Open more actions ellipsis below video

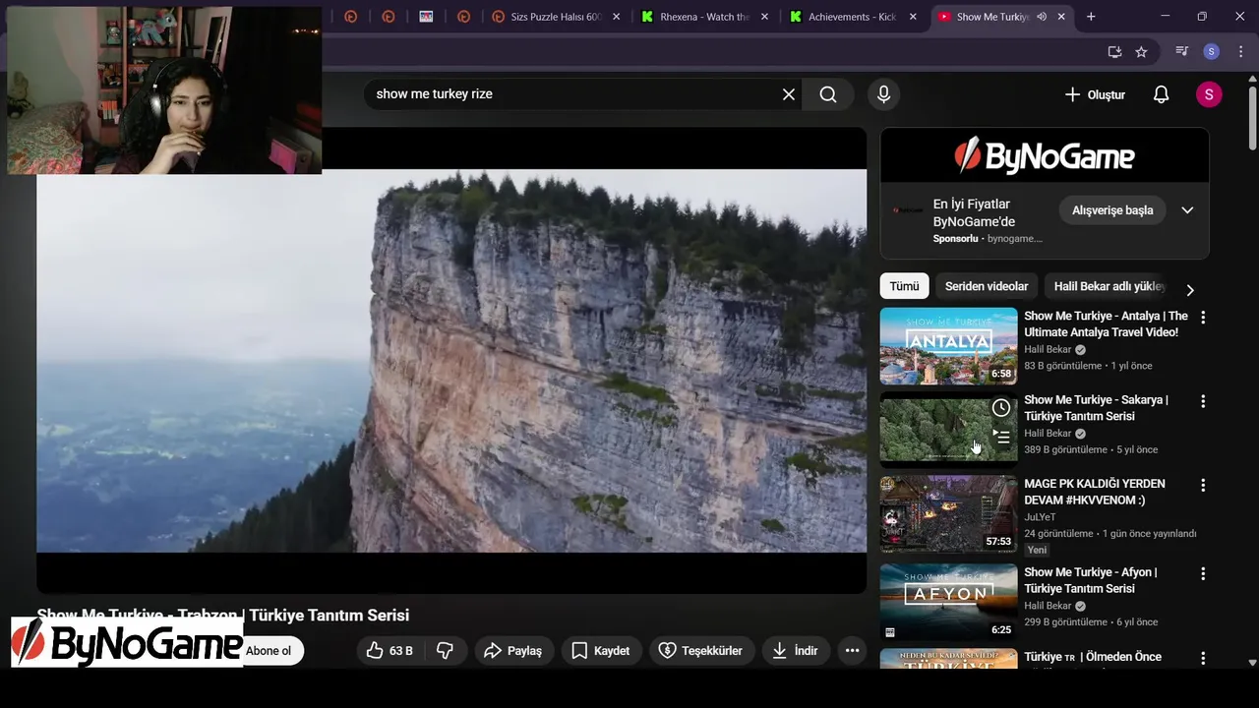[852, 651]
